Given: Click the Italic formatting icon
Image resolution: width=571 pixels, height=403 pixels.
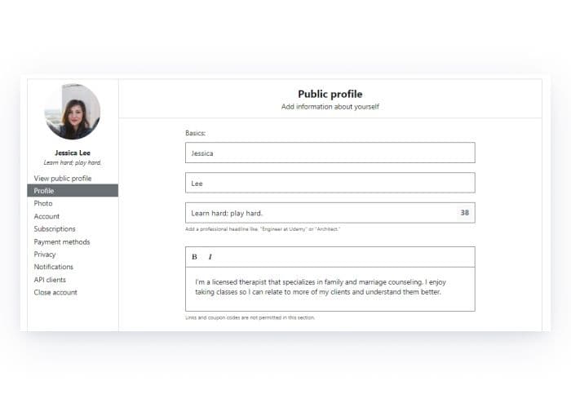Looking at the screenshot, I should [x=210, y=257].
